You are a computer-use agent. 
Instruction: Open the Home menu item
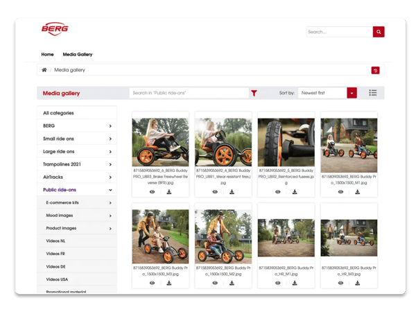(47, 54)
